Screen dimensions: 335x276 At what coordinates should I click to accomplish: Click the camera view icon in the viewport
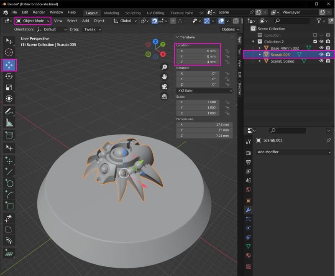[x=164, y=86]
